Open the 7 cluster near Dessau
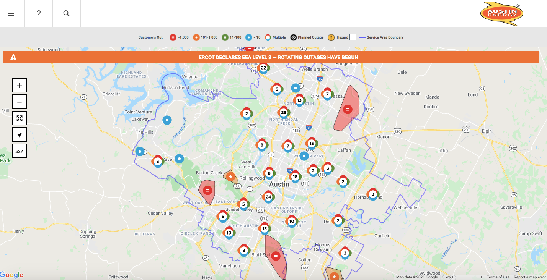Image resolution: width=547 pixels, height=280 pixels. click(x=327, y=94)
